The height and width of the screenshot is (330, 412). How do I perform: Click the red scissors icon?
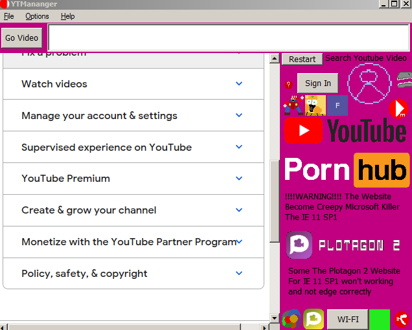[x=402, y=319]
